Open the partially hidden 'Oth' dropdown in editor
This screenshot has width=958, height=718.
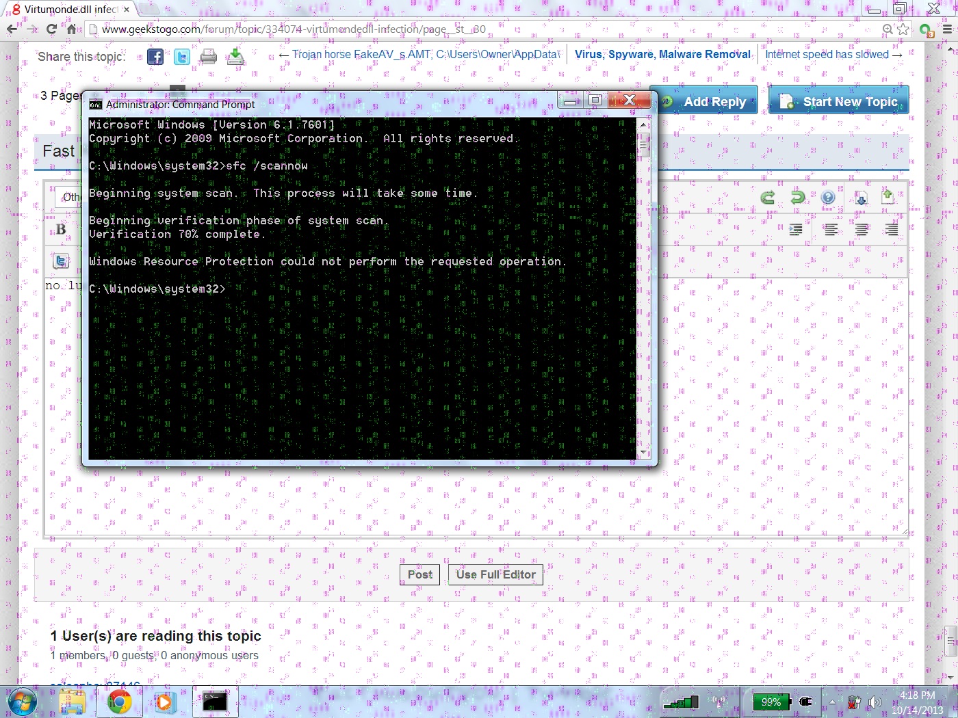(x=67, y=197)
